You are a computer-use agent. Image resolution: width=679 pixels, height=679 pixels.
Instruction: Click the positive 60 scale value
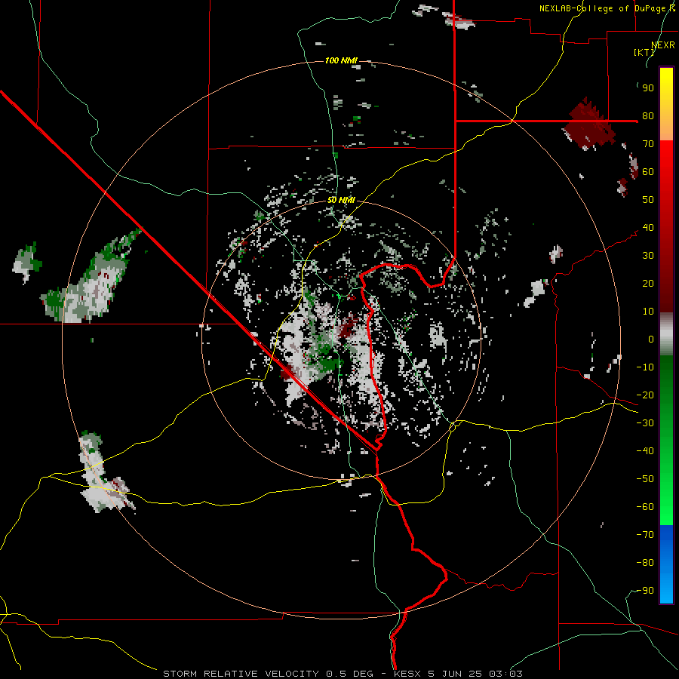(648, 171)
